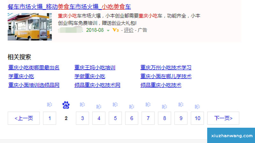Click the paw icon above page 10
This screenshot has height=143, width=255.
197,107
